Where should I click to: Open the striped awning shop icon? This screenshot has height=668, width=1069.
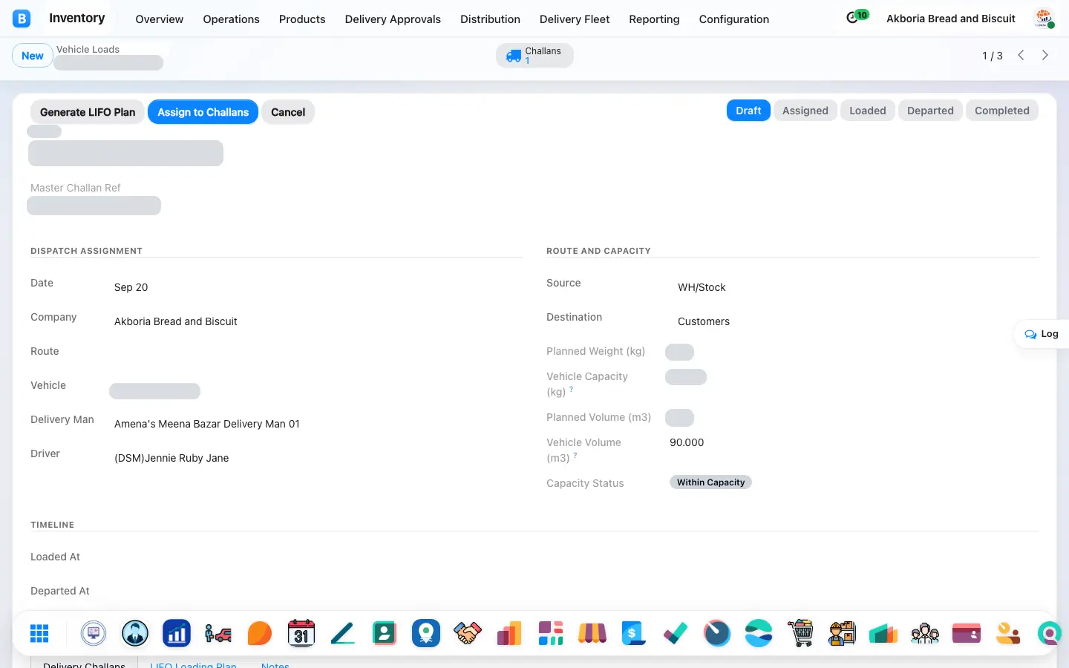pyautogui.click(x=592, y=633)
